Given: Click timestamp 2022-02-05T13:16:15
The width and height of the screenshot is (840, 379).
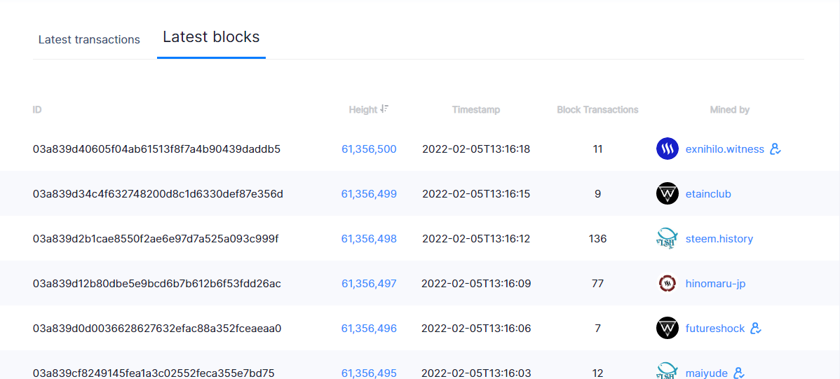Looking at the screenshot, I should (x=476, y=194).
